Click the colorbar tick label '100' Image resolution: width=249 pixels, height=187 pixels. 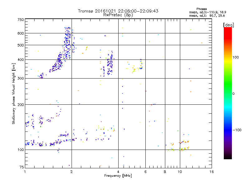point(236,57)
